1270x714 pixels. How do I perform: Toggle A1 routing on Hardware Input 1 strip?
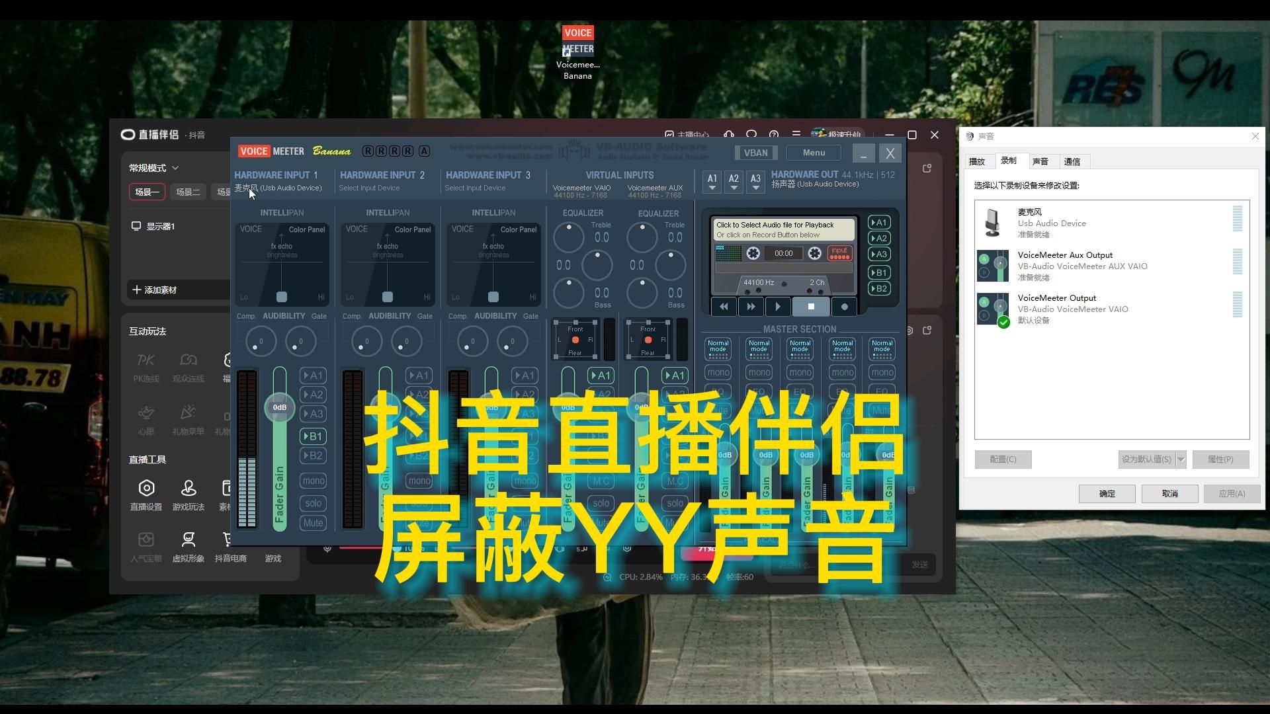point(313,376)
